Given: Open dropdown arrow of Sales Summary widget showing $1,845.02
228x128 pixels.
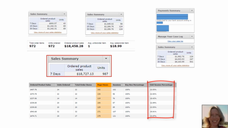Looking at the screenshot, I should (121, 15).
